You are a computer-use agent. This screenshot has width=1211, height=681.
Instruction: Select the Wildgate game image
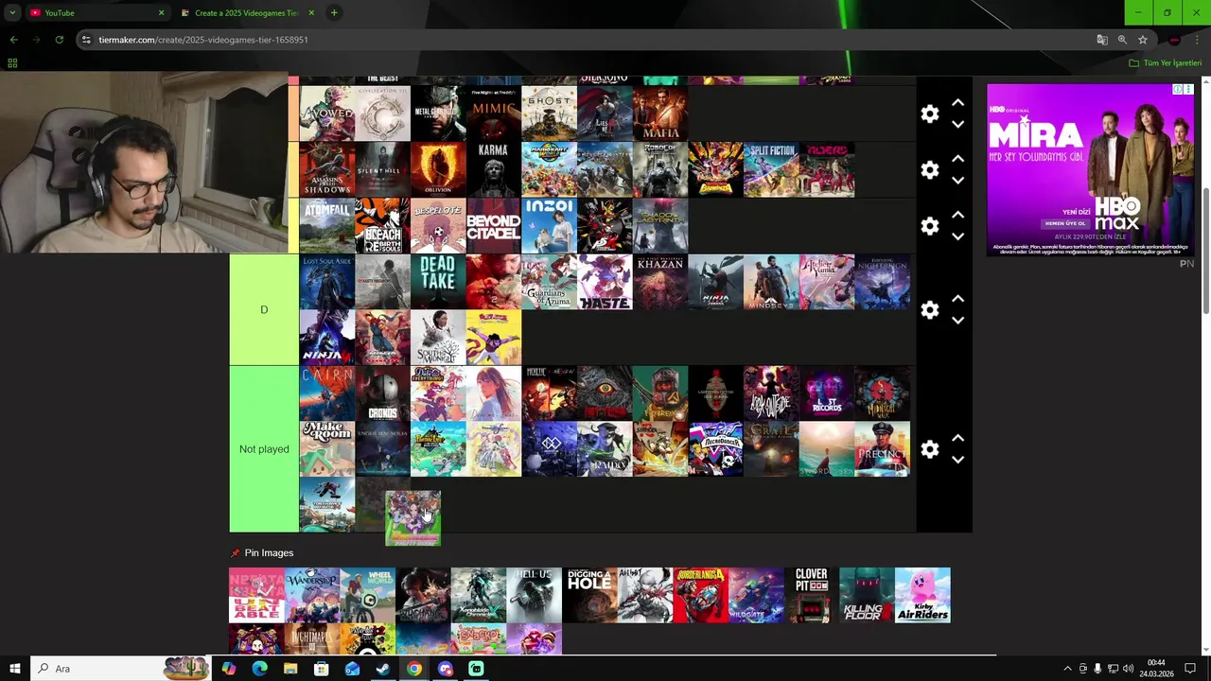point(756,595)
